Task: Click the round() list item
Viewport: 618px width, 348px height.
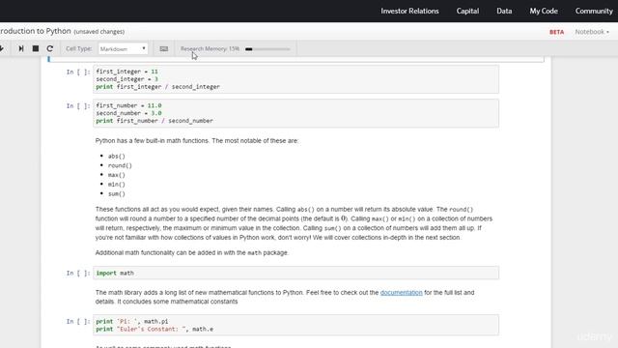Action: click(x=120, y=165)
